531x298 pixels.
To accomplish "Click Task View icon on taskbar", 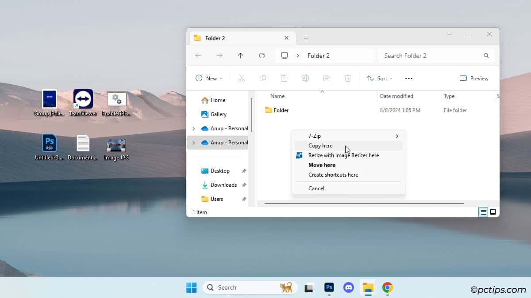I will (309, 288).
